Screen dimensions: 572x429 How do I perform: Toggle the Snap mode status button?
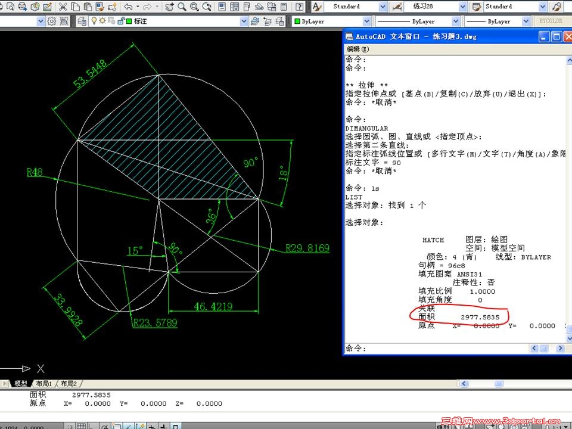(69, 426)
